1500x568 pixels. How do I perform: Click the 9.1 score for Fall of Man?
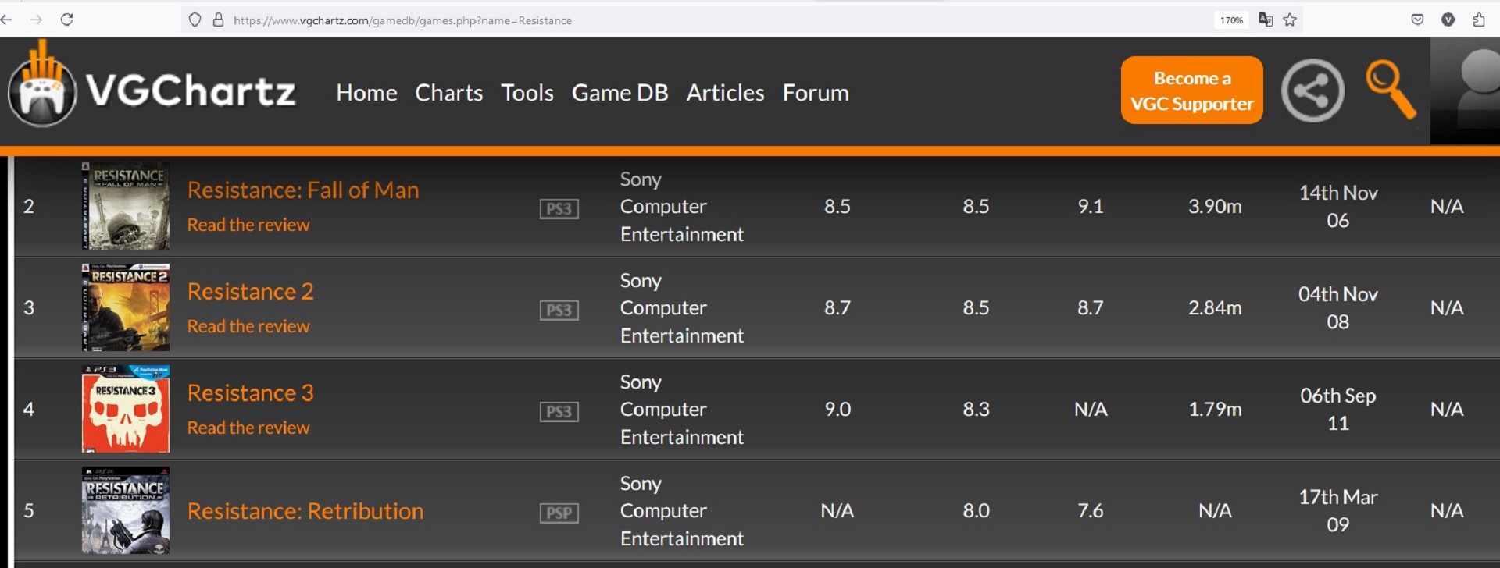pyautogui.click(x=1091, y=206)
